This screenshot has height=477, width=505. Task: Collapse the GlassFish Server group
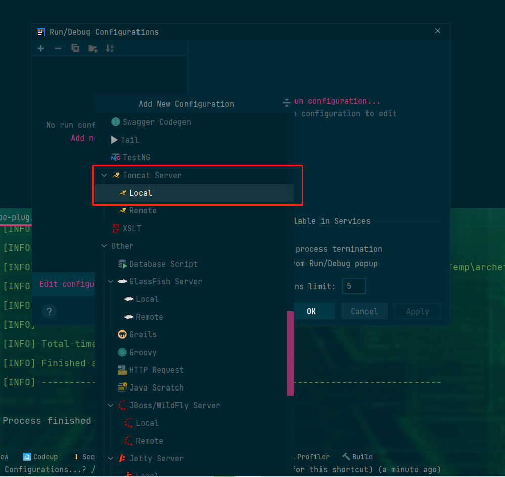(111, 282)
